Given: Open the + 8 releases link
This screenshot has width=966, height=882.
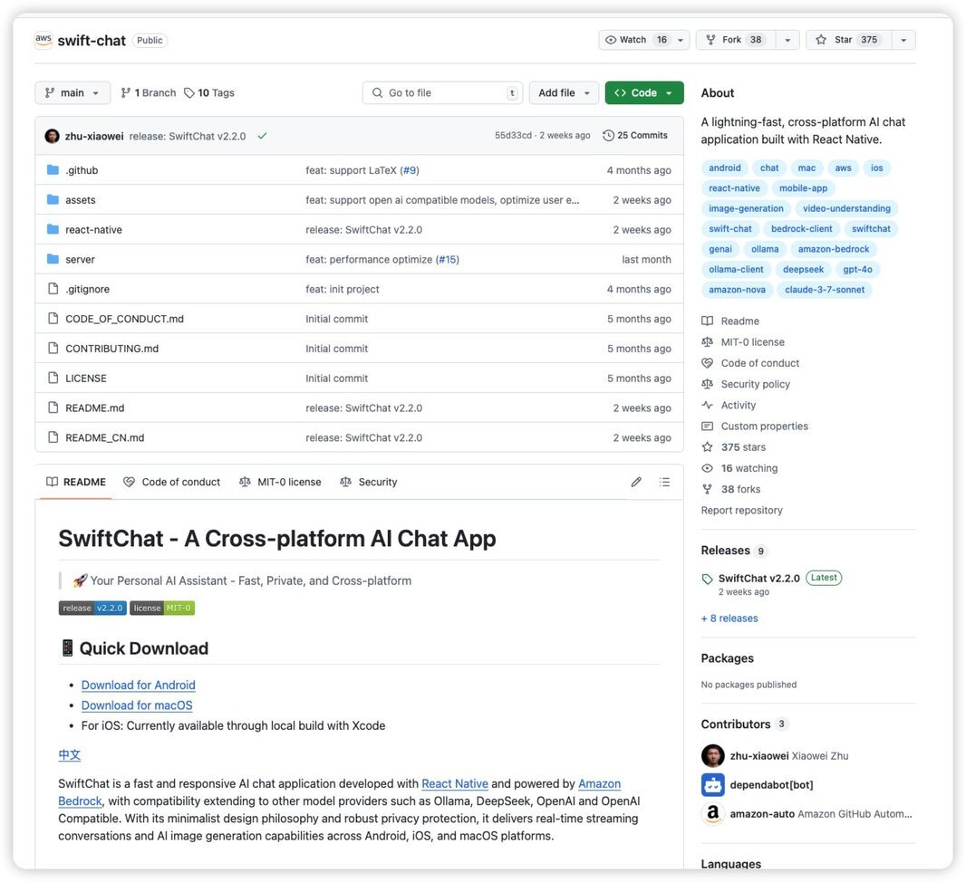Looking at the screenshot, I should click(x=729, y=618).
